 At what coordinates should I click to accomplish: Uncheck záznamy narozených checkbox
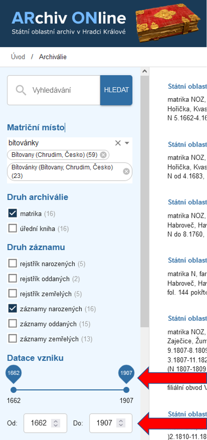[x=13, y=309]
